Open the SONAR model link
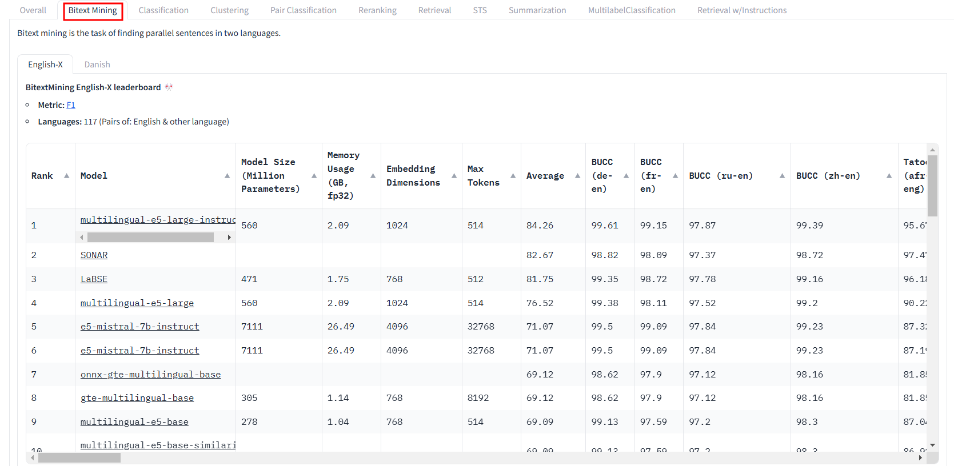This screenshot has height=466, width=954. coord(94,255)
